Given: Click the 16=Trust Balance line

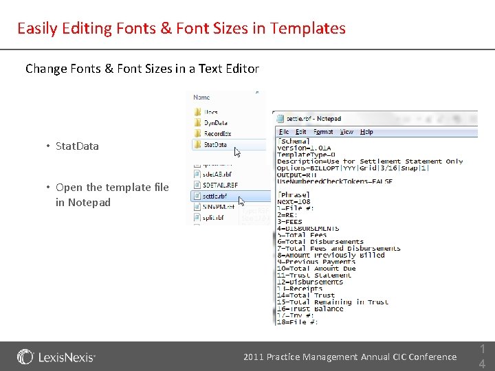Looking at the screenshot, I should pos(310,308).
